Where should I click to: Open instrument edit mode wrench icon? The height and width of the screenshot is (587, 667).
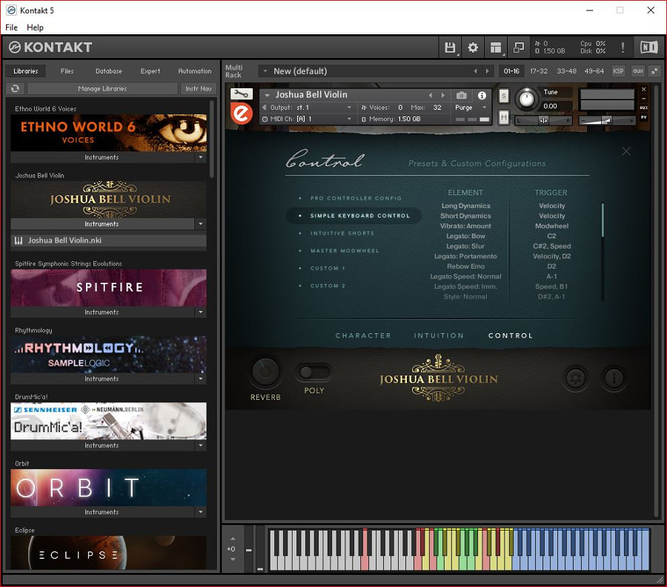[x=241, y=94]
